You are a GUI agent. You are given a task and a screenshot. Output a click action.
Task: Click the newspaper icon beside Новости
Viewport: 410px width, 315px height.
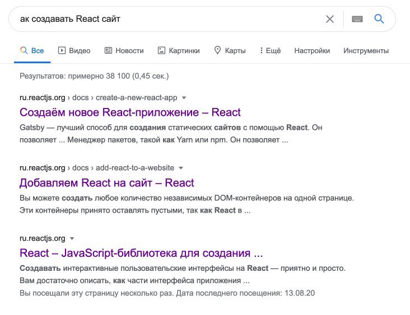pyautogui.click(x=108, y=50)
